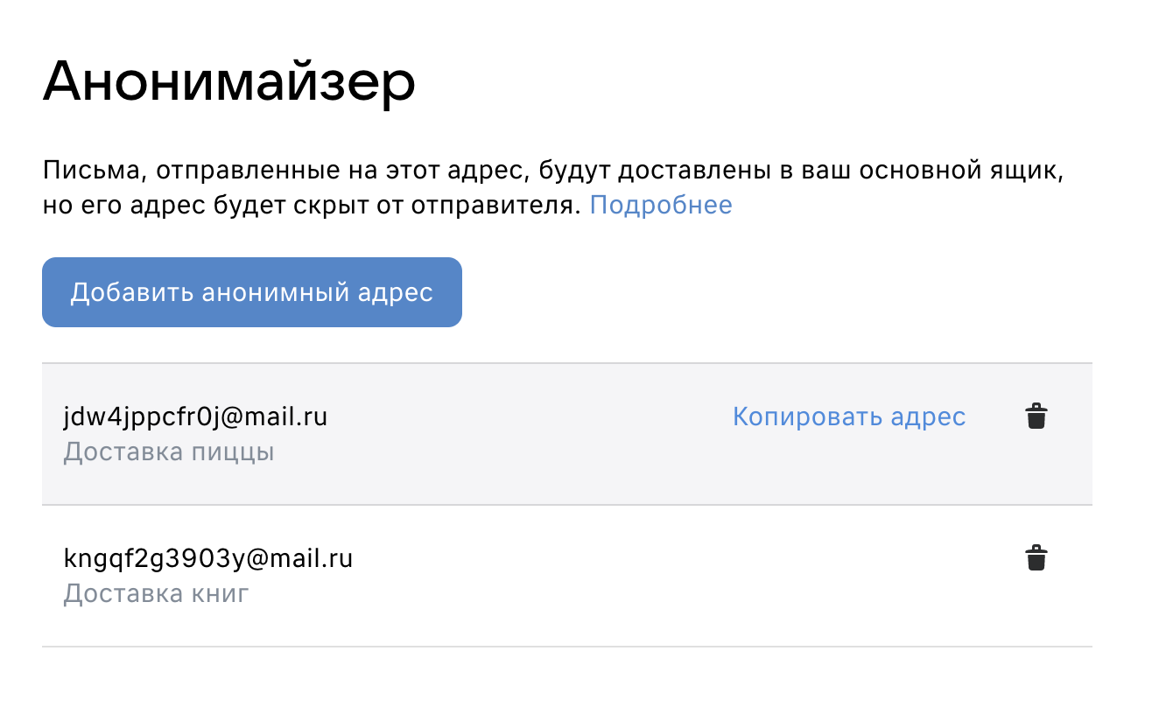Click trash icon next to jdw4jppcfr0j@mail.ru
This screenshot has width=1159, height=728.
[x=1036, y=416]
